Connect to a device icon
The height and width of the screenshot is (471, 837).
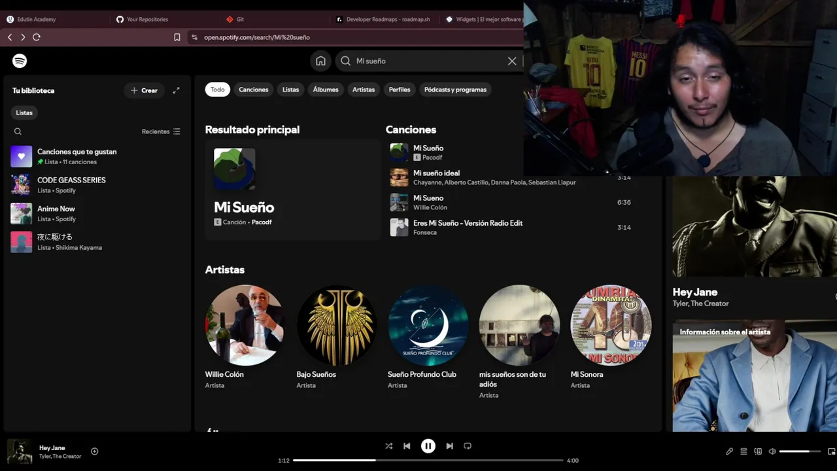[758, 451]
